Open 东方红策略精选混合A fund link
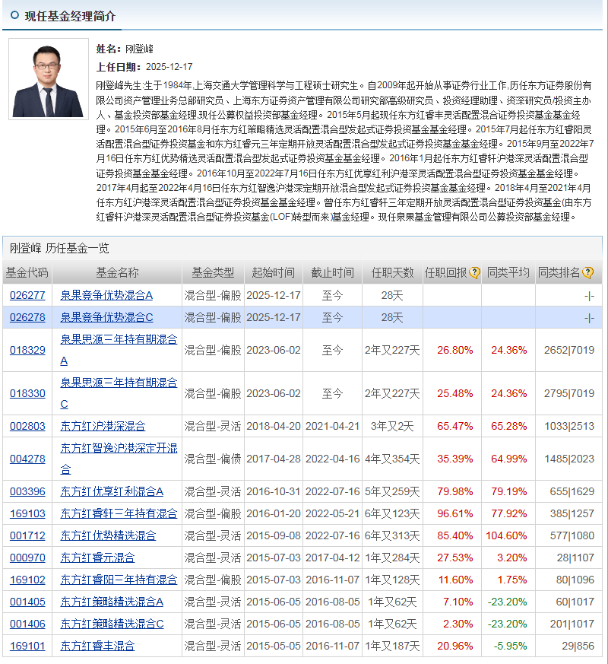608x664 pixels. point(112,602)
